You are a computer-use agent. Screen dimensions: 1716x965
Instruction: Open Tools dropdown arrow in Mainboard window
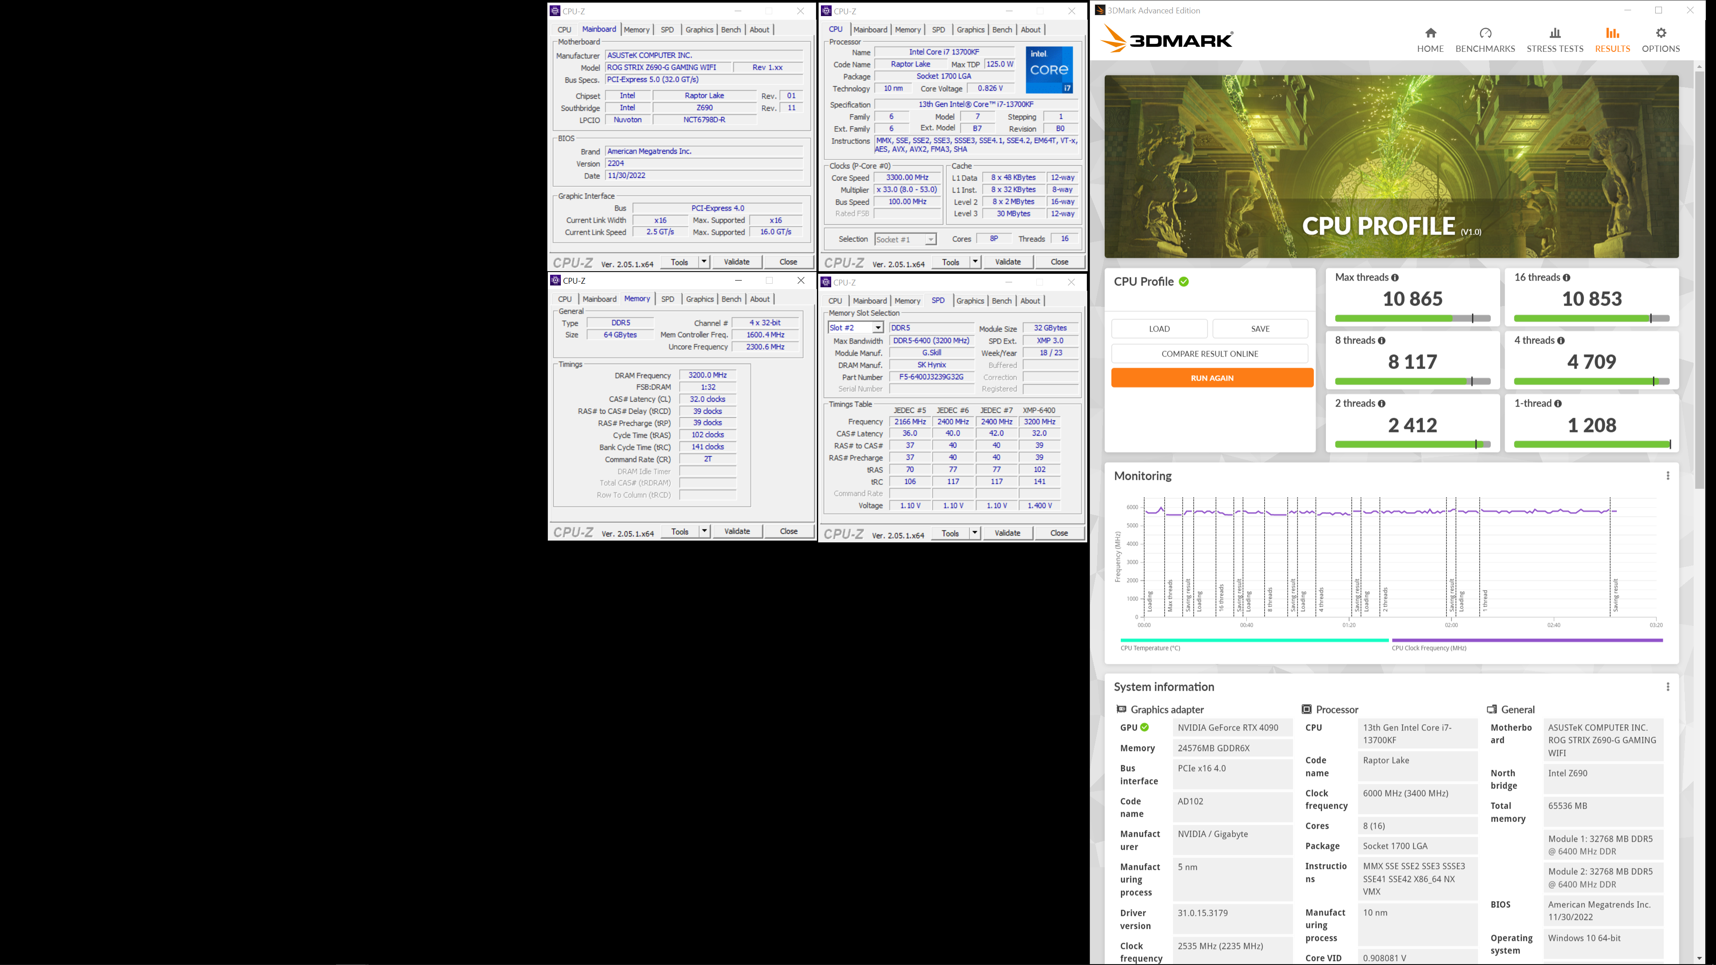(703, 262)
